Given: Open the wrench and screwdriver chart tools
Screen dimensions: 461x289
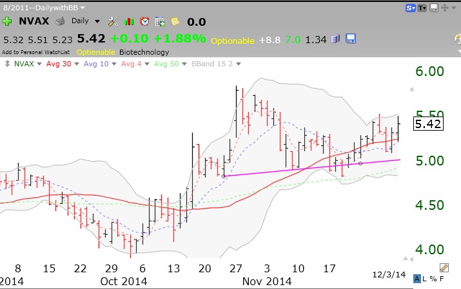Looking at the screenshot, I should (113, 21).
